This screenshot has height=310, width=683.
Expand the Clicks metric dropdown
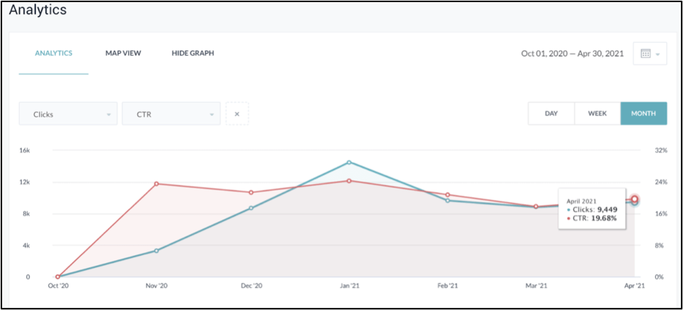click(68, 114)
